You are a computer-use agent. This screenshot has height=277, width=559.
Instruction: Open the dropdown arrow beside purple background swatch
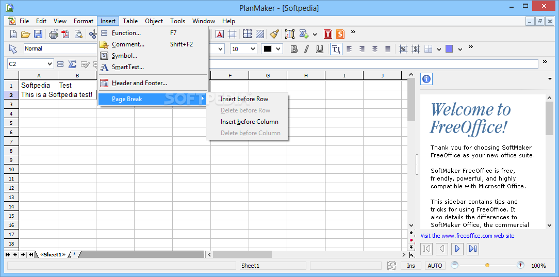click(461, 49)
